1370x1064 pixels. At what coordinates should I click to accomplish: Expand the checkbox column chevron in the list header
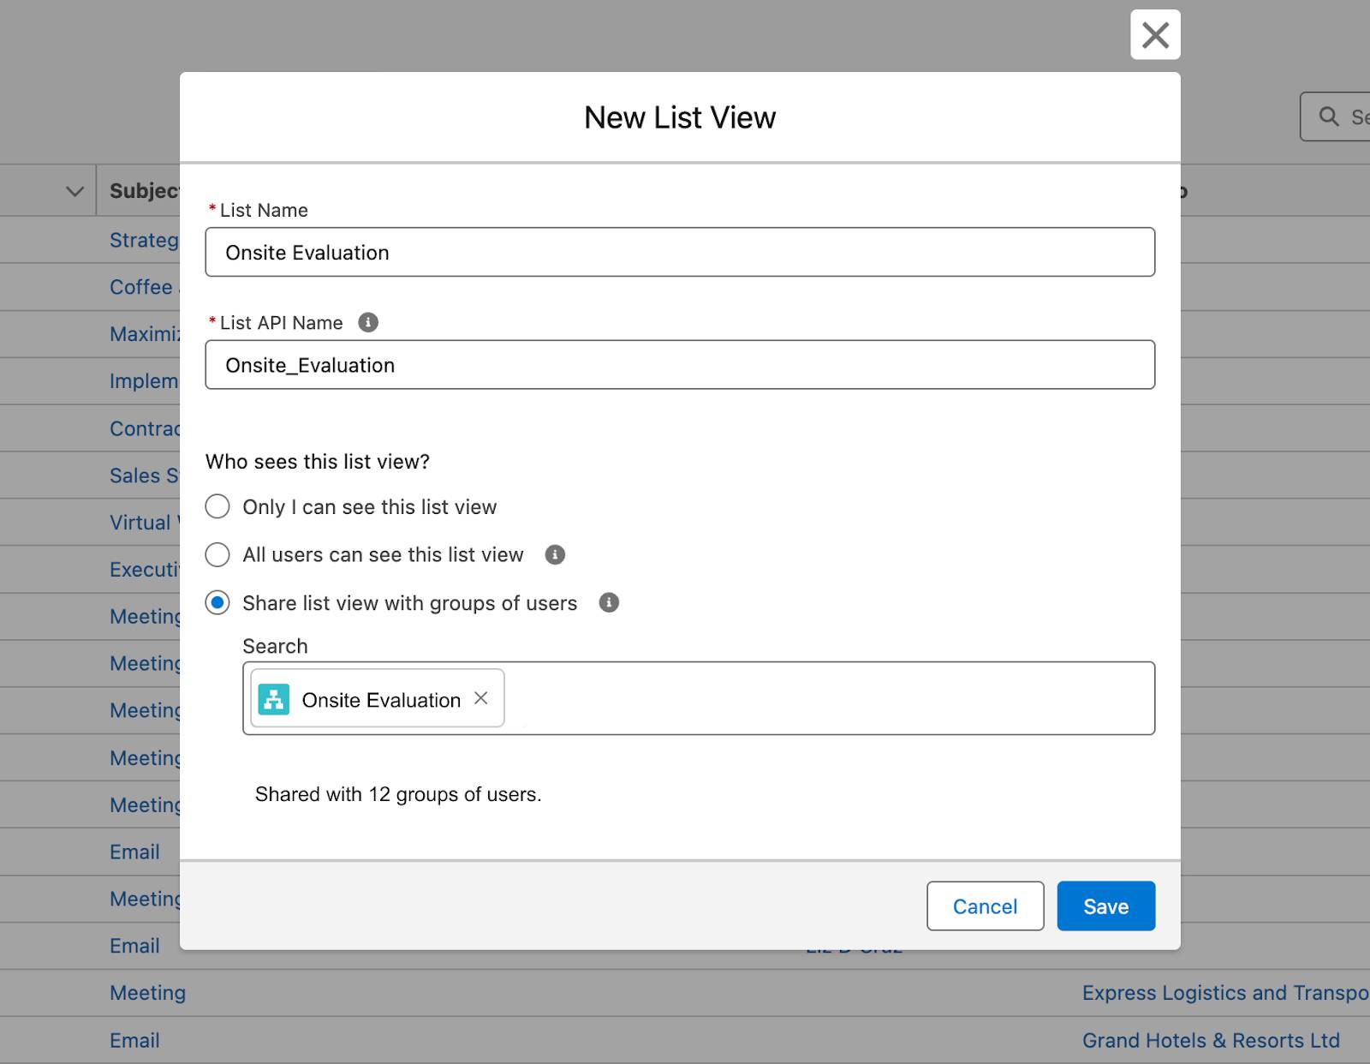72,190
